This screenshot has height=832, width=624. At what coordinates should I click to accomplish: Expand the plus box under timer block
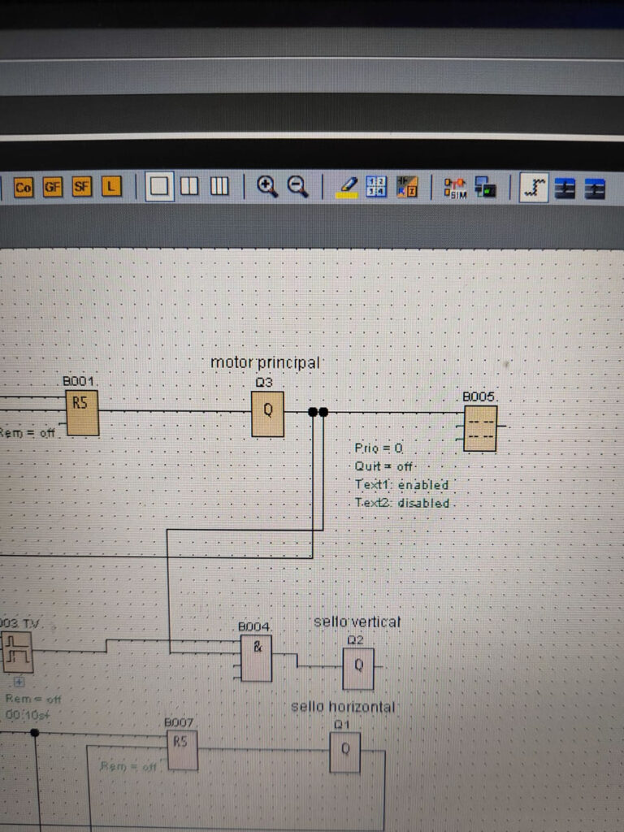pos(19,682)
